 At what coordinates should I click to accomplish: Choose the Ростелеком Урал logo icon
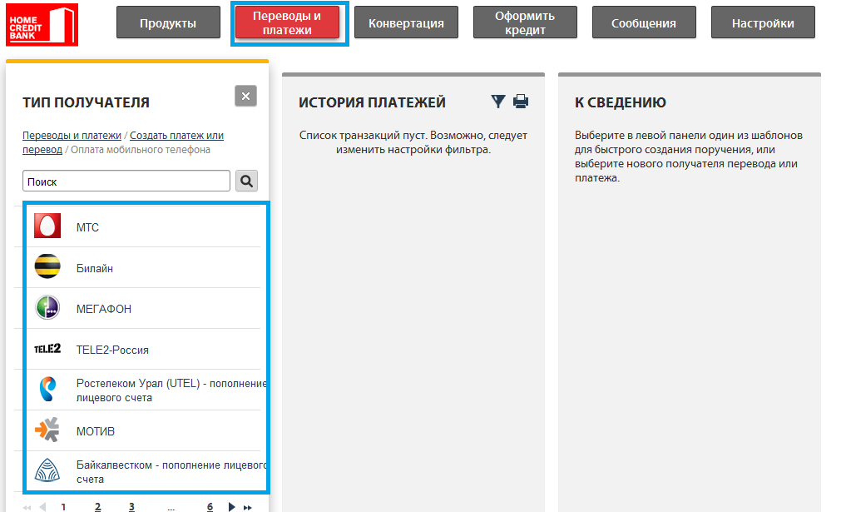tap(47, 389)
